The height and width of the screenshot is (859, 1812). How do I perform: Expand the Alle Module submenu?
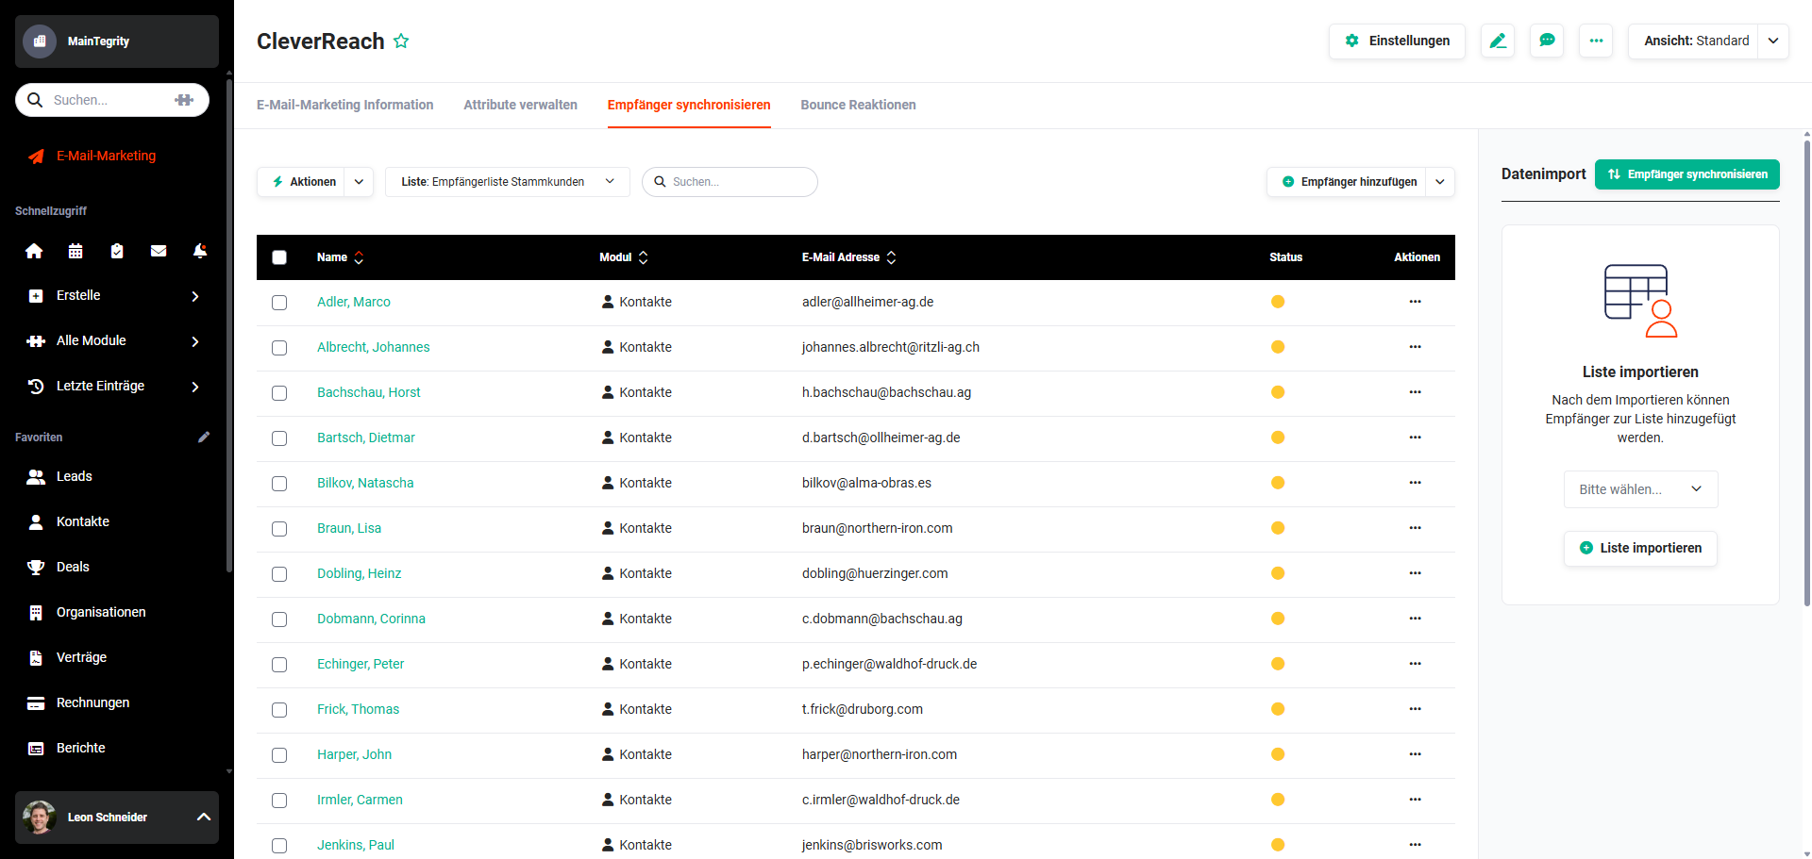(195, 341)
